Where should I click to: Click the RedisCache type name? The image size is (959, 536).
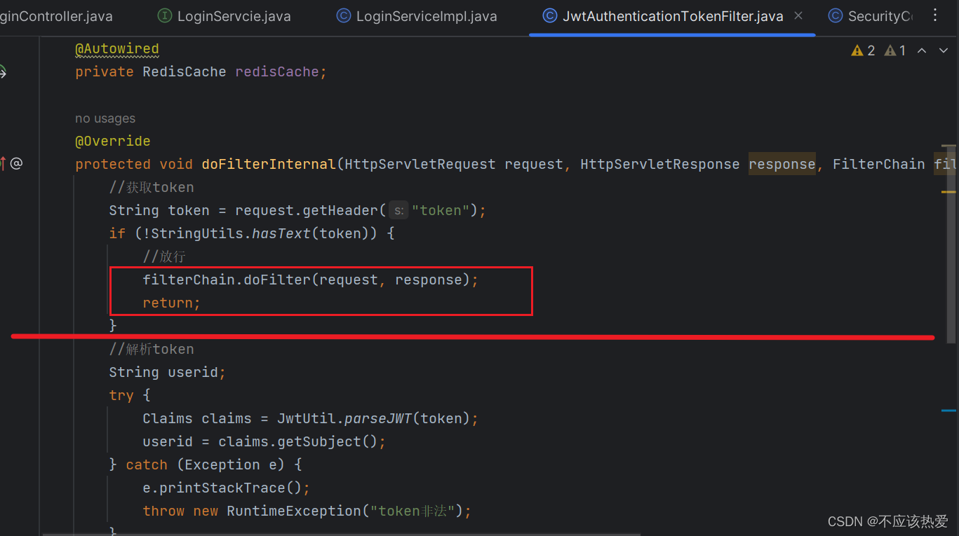pyautogui.click(x=185, y=71)
